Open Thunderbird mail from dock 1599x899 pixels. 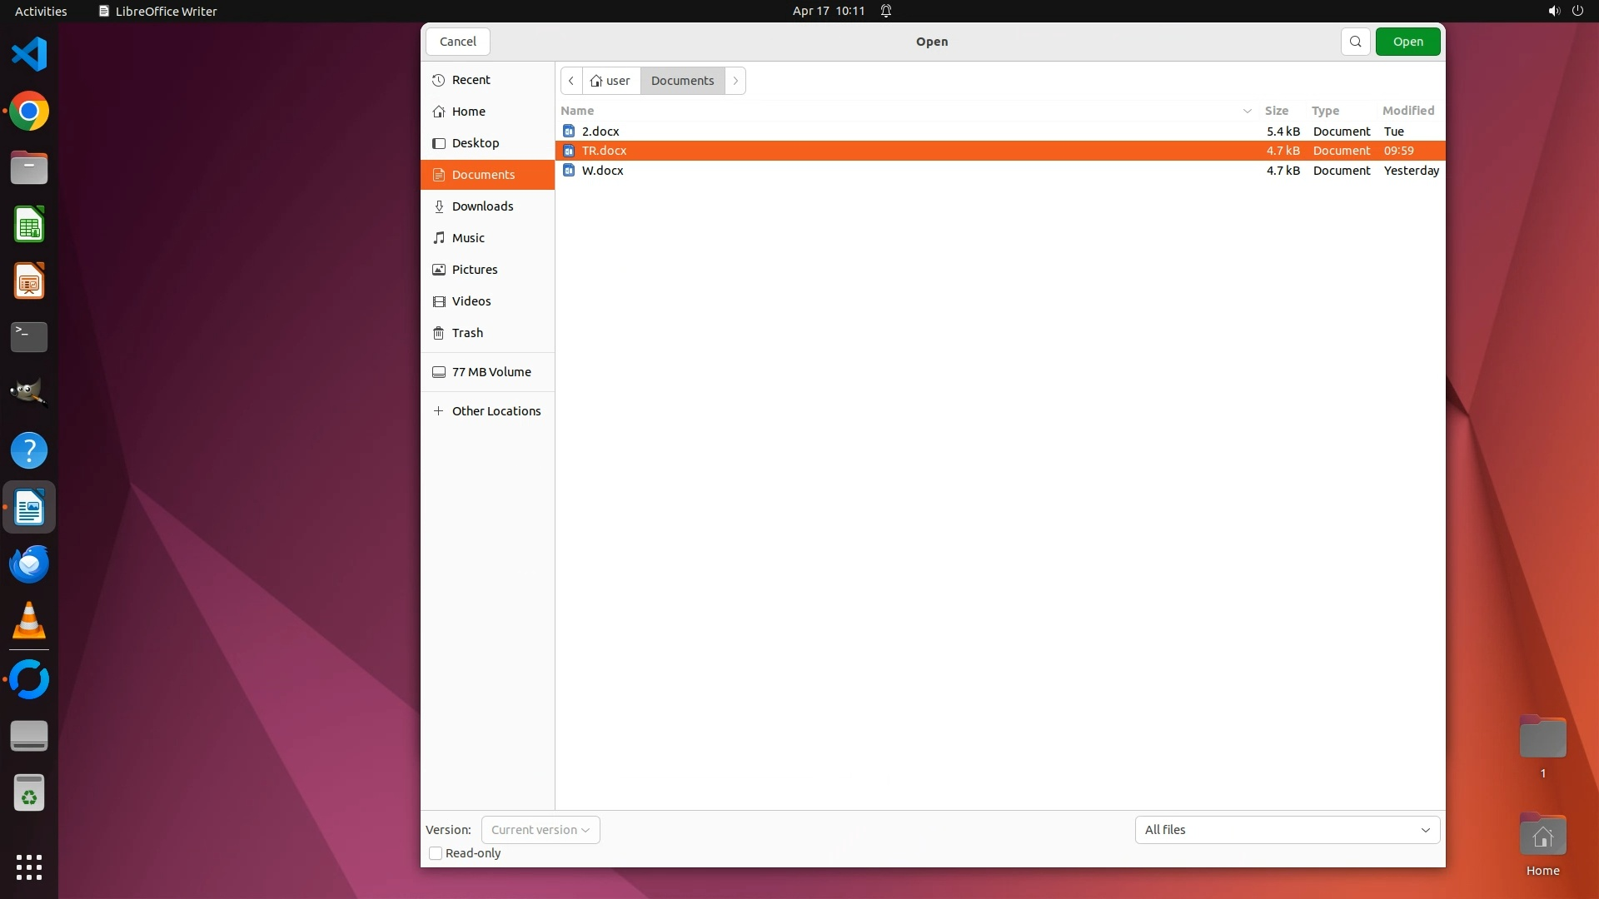(x=29, y=564)
